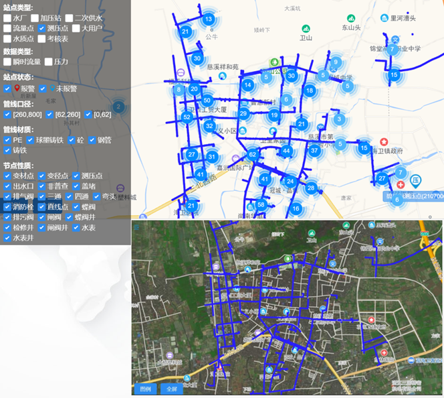Viewport: 444px width, 398px height.
Task: Uncheck 测压点 under 站点类型
Action: (x=41, y=28)
